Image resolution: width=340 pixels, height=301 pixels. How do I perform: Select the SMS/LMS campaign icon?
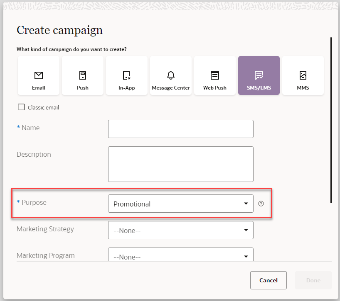tap(259, 75)
